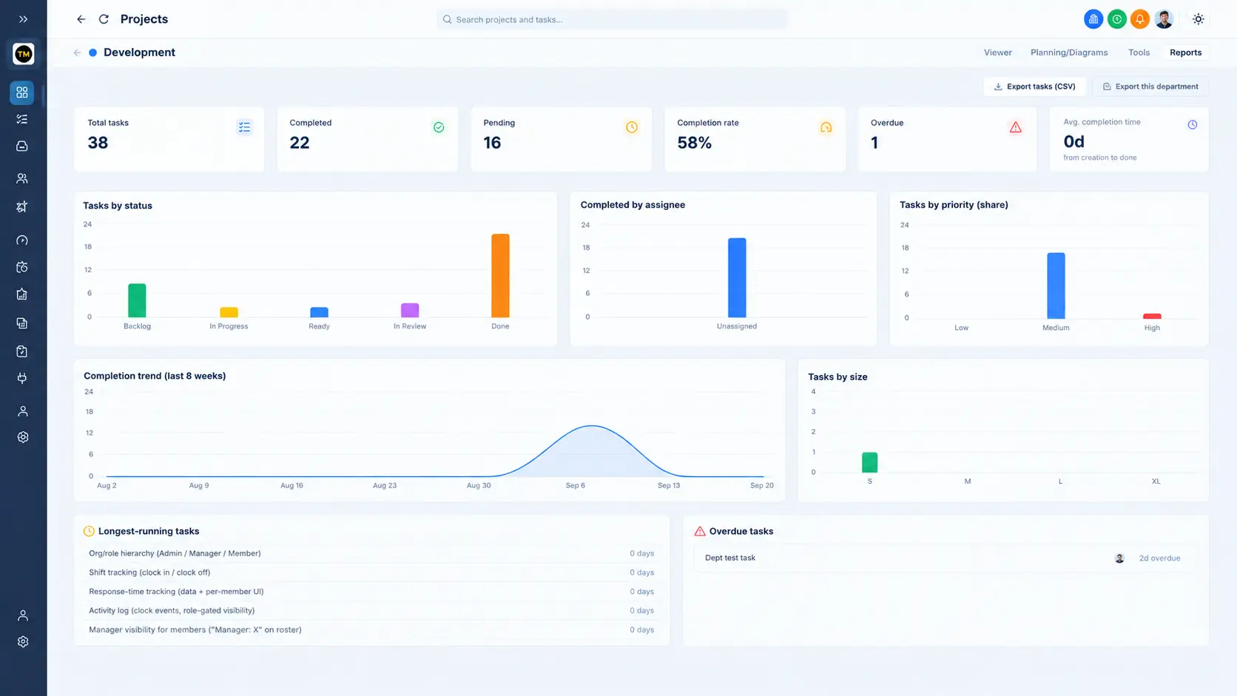Open the inbox tray icon in sidebar
The image size is (1237, 696).
[22, 146]
